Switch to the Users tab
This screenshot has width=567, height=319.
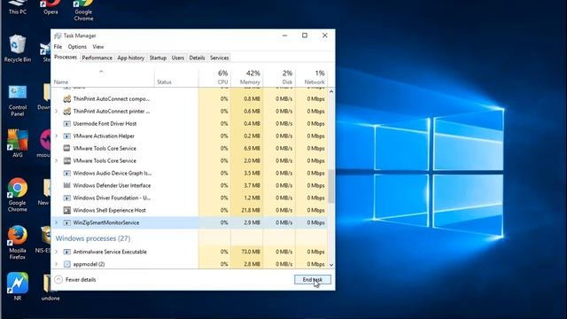coord(177,58)
